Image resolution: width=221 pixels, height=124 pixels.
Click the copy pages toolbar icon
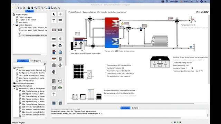(x=24, y=8)
